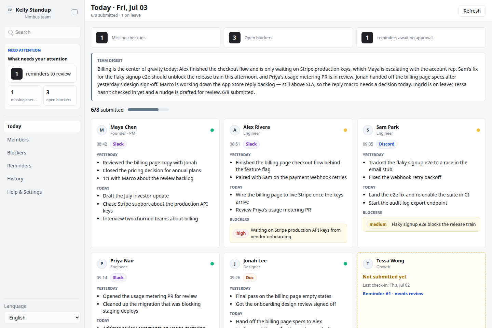This screenshot has width=492, height=328.
Task: Open Maya Chen's avatar
Action: 102,130
